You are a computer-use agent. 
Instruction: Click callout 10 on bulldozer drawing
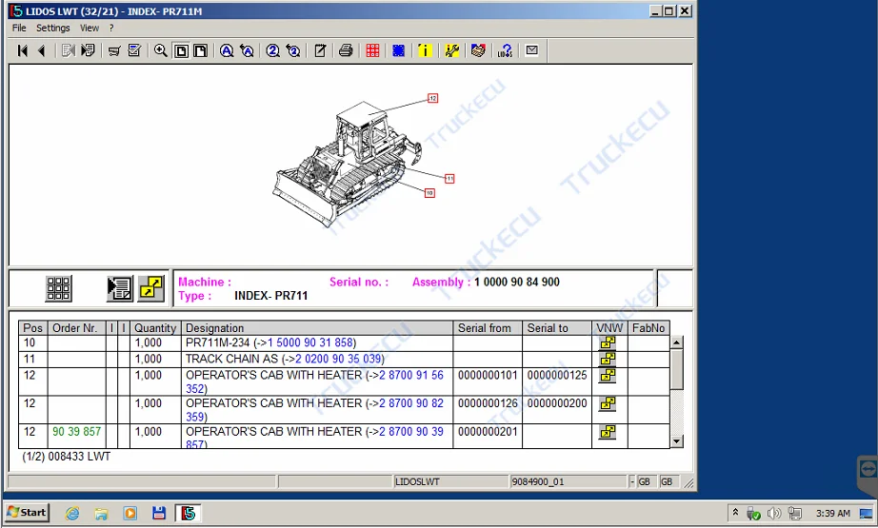429,193
